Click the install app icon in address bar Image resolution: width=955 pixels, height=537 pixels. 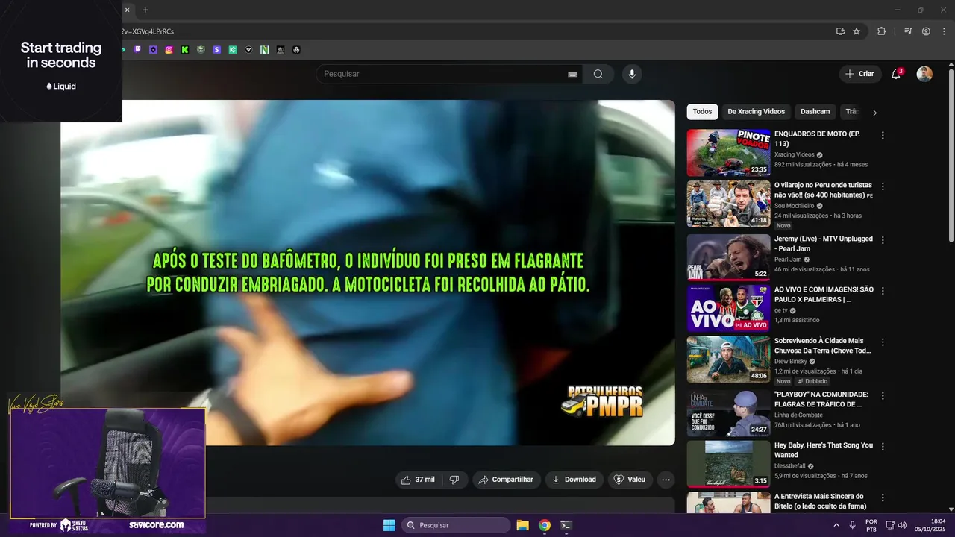click(x=841, y=31)
